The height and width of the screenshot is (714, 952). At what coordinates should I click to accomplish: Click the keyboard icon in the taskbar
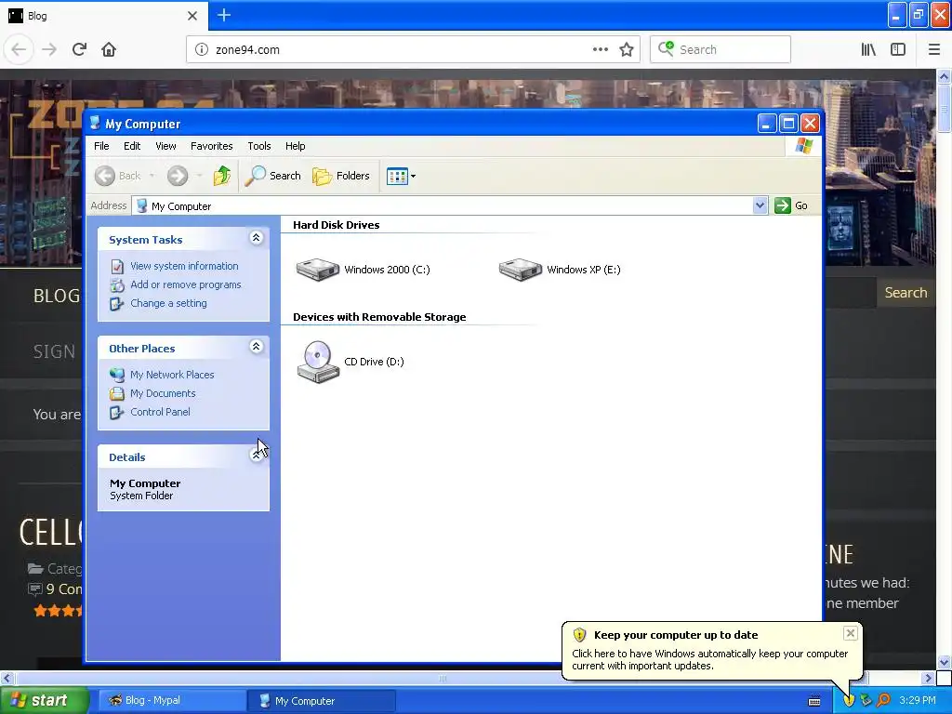814,701
